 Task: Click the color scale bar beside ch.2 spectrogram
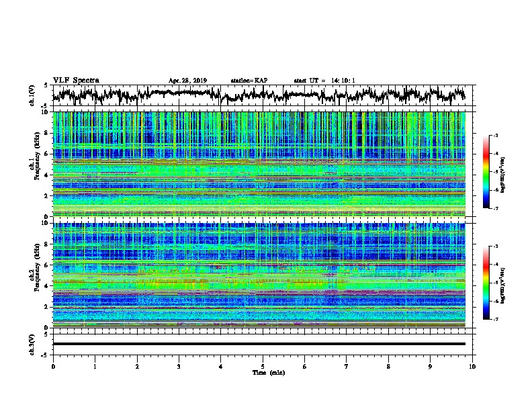tap(486, 283)
